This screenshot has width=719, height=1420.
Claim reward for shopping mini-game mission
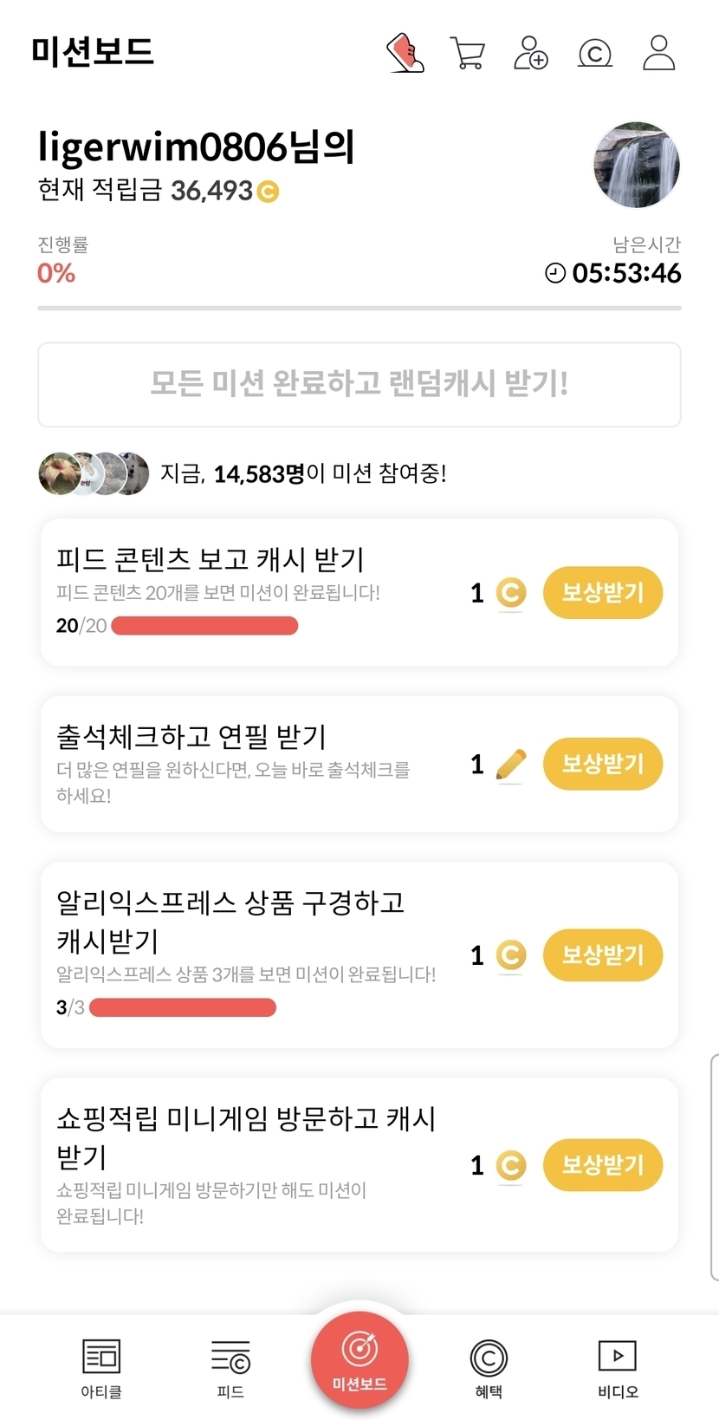click(x=602, y=1165)
